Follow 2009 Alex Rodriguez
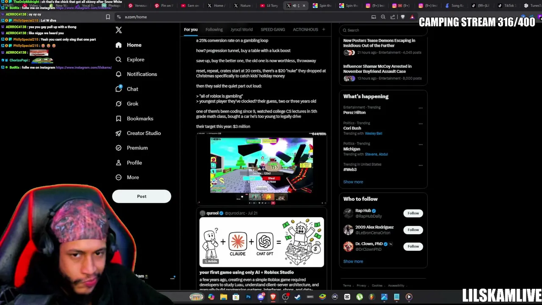Screen dimensions: 542x305 pyautogui.click(x=413, y=230)
